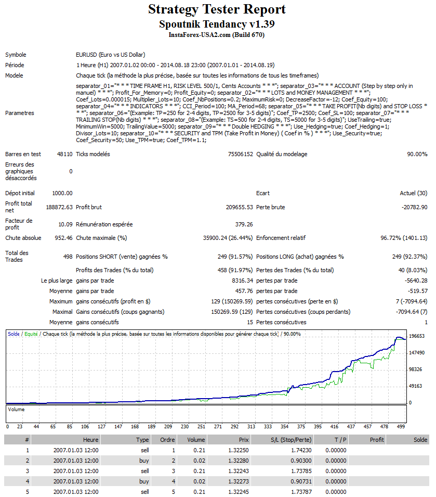Click price 1.32245 in trade row 5

pos(239,492)
